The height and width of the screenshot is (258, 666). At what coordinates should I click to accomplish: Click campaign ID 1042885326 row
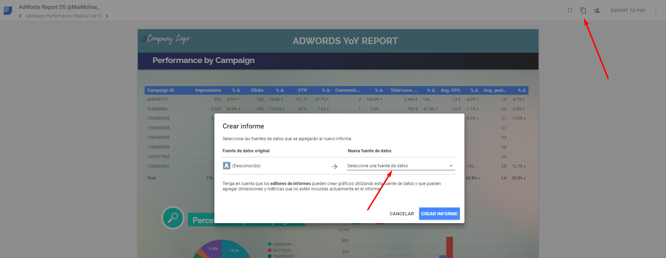pyautogui.click(x=158, y=118)
